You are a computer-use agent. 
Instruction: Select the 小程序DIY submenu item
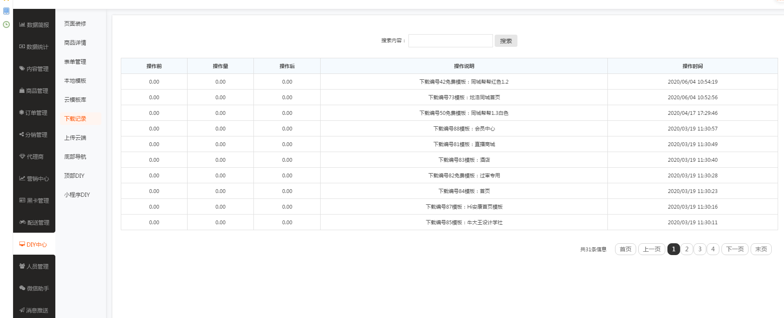77,195
